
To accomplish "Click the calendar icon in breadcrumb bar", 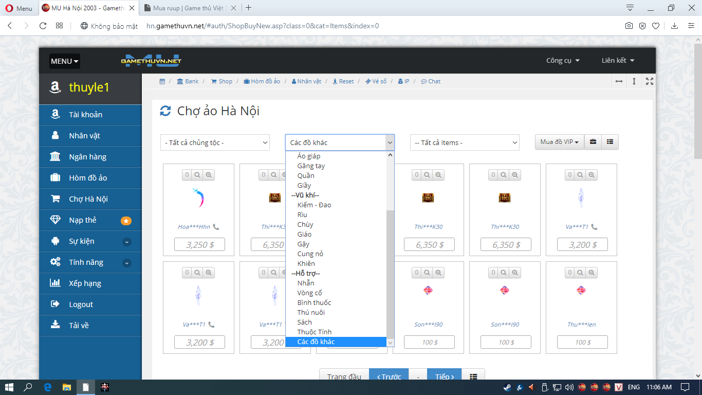I will tap(162, 81).
